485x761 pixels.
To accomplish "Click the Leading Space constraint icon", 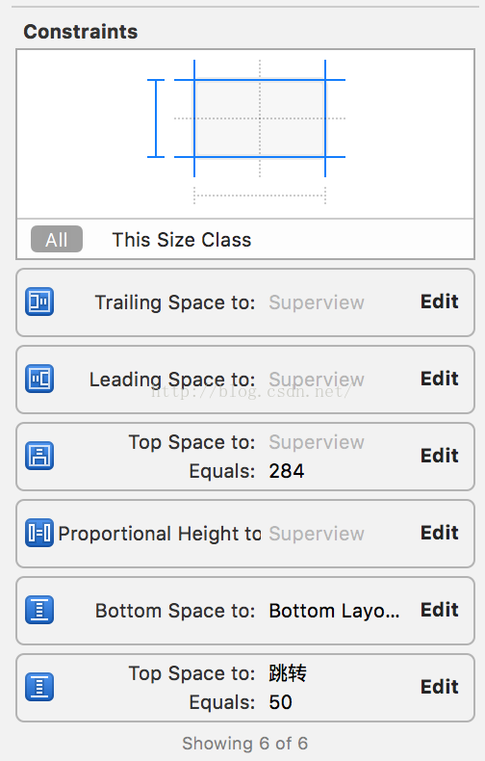I will point(39,379).
